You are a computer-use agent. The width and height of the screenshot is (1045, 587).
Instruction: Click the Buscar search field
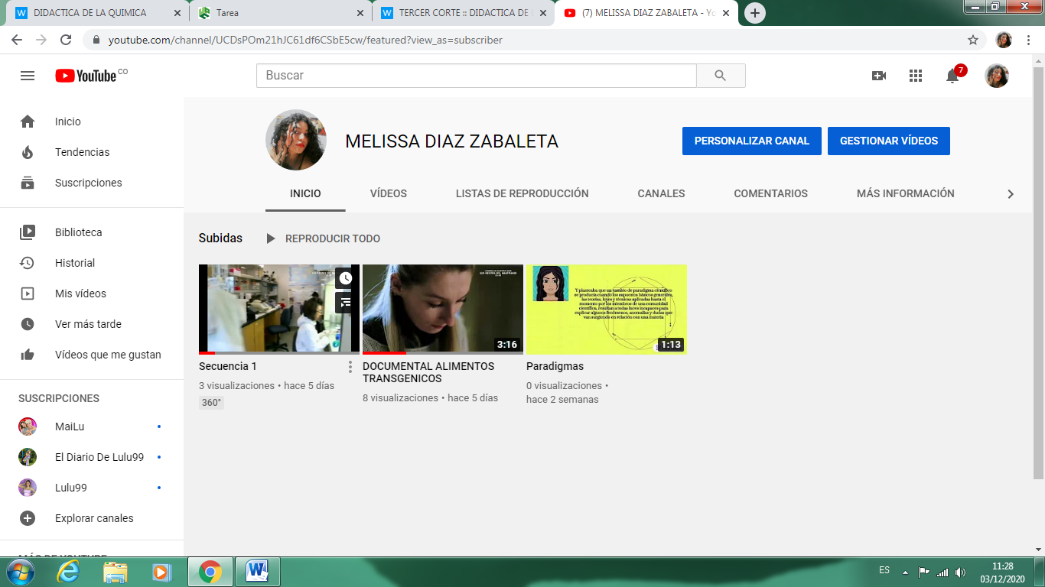point(476,76)
